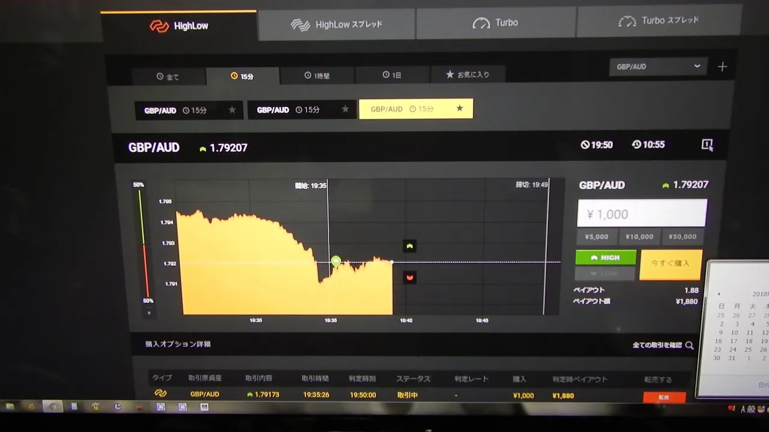Click the 締切 19:49 deadline line on chart
The image size is (769, 432).
547,246
